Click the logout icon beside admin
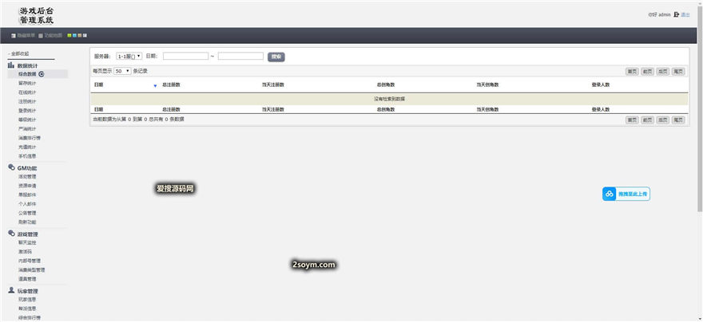 tap(676, 14)
